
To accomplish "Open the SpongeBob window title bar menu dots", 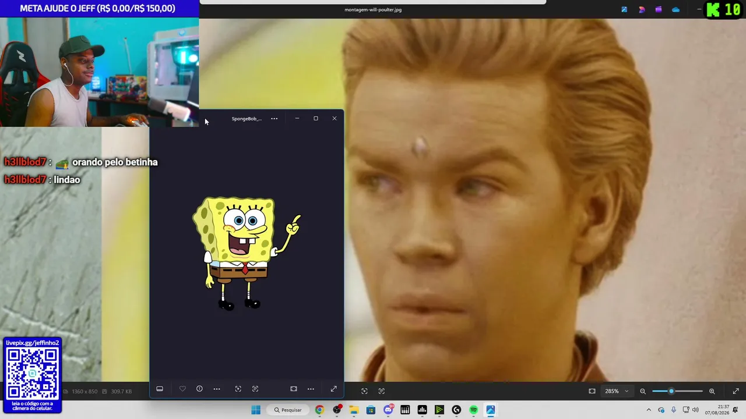I will tap(274, 119).
